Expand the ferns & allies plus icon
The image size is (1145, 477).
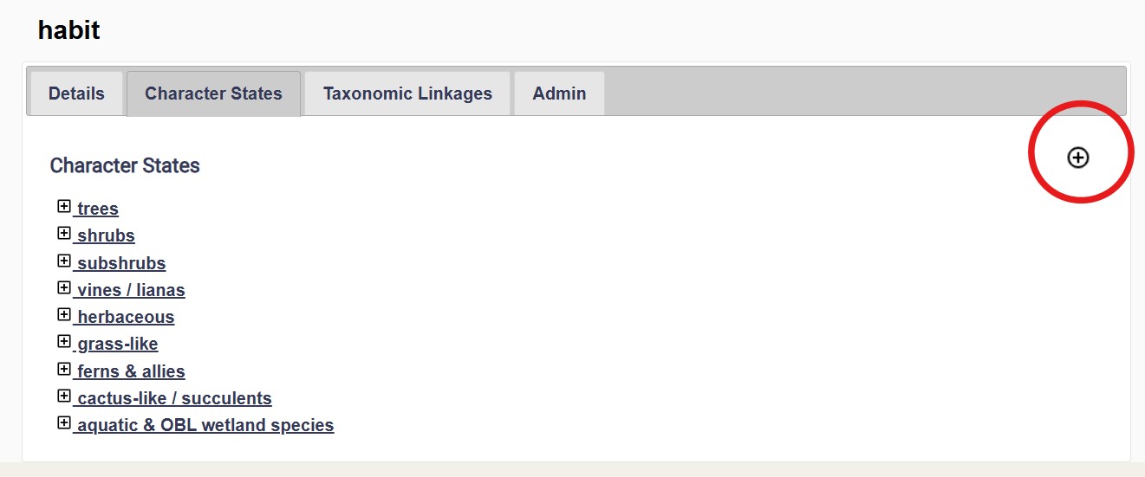[x=63, y=369]
